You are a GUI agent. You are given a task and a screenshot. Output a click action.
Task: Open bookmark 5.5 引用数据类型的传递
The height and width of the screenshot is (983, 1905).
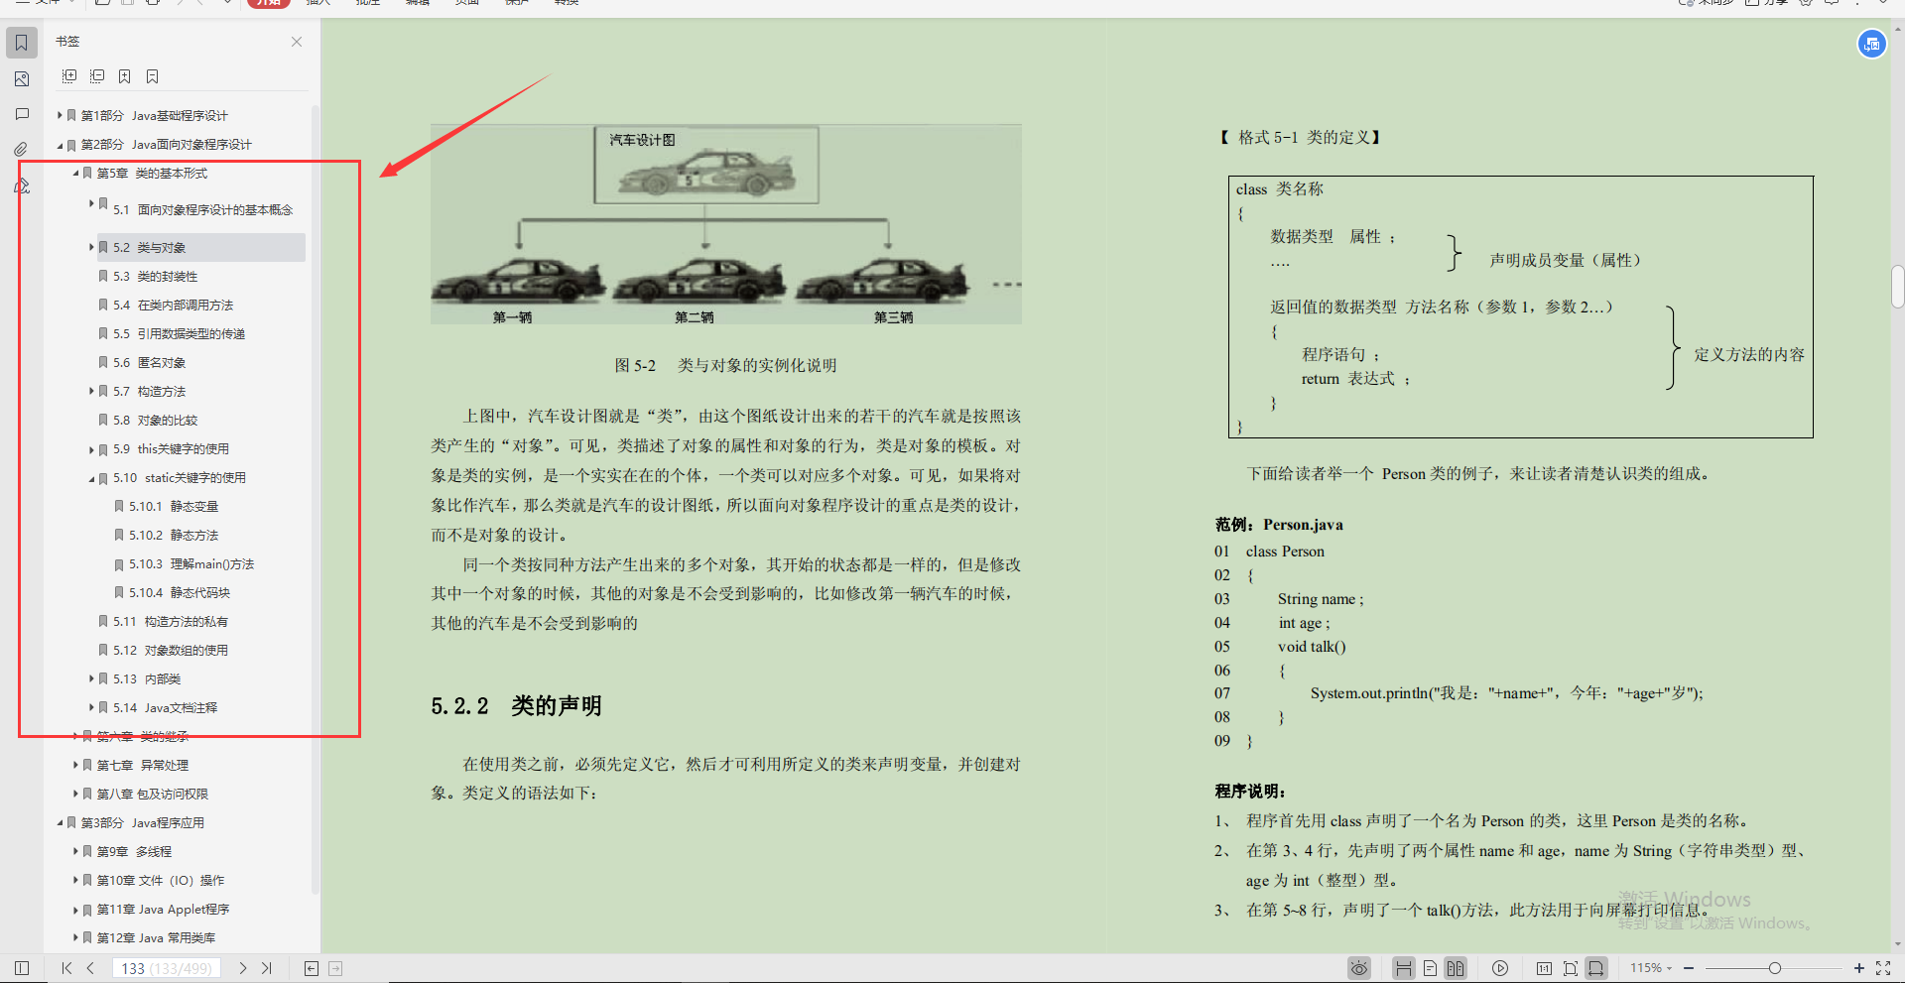tap(179, 334)
